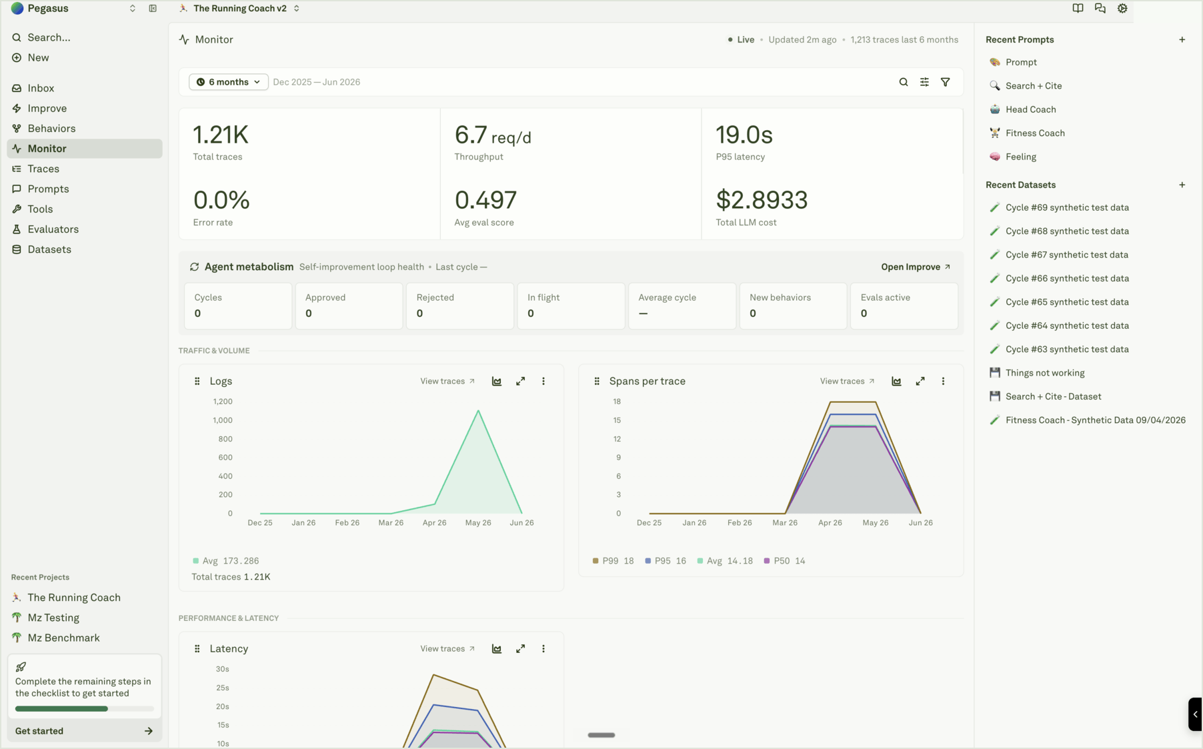The width and height of the screenshot is (1203, 749).
Task: Open the documentation book icon
Action: click(1078, 9)
